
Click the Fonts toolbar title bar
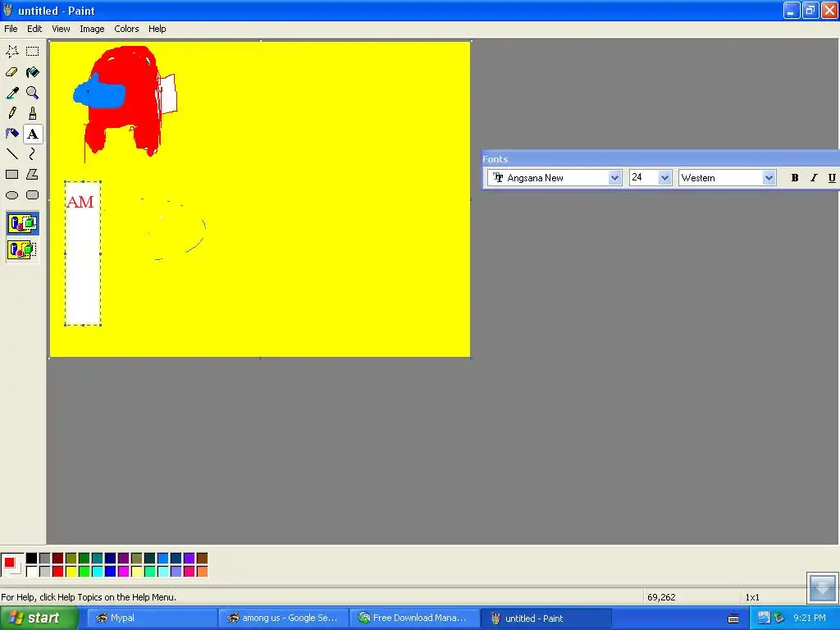(x=660, y=159)
